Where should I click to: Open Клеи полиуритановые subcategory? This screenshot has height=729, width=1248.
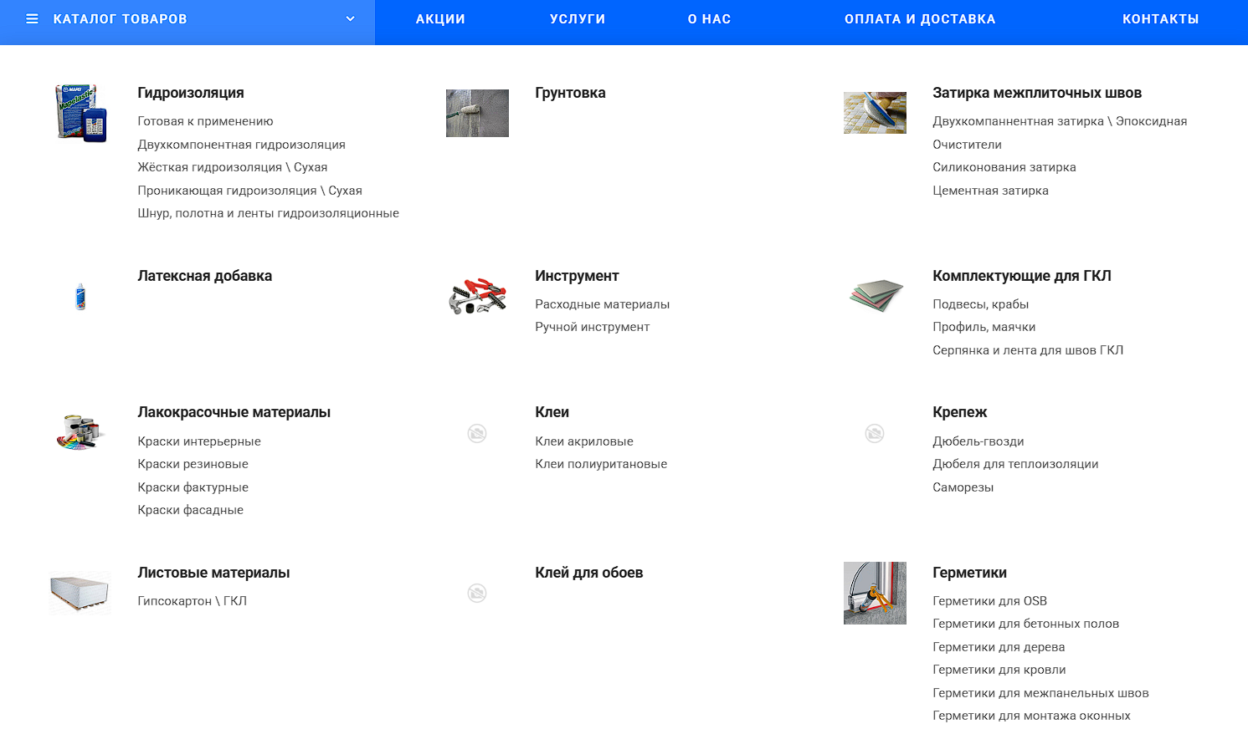pos(601,464)
